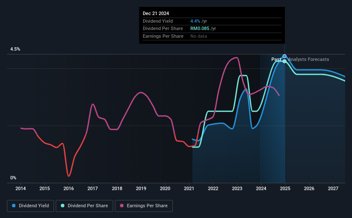This screenshot has width=352, height=218.
Task: Select the 2025 x-axis label
Action: pos(285,188)
